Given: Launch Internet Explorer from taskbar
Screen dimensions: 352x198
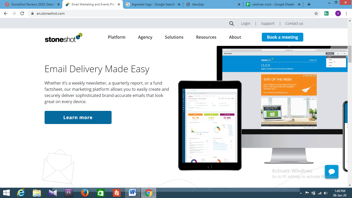Looking at the screenshot, I should pos(21,193).
